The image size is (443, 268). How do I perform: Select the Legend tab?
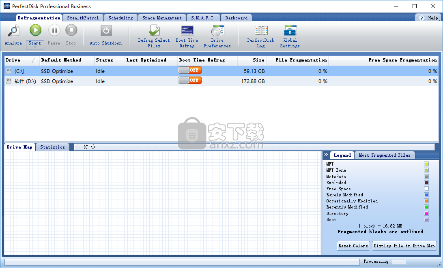coord(342,155)
